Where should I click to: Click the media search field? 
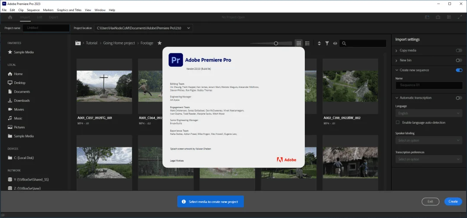click(363, 44)
